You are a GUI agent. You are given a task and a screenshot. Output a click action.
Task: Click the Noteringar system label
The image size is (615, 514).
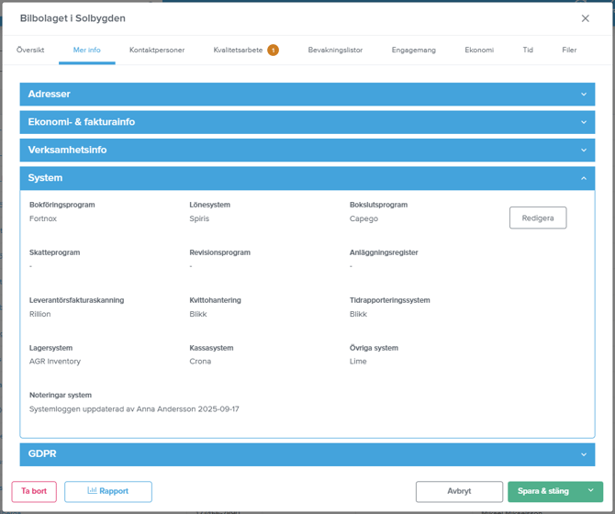[x=61, y=396]
